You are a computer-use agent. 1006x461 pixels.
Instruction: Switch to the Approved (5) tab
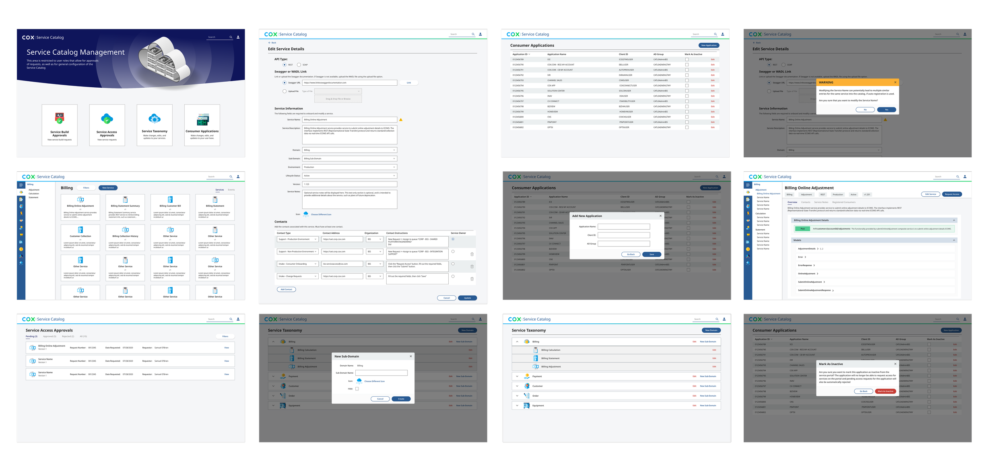49,336
